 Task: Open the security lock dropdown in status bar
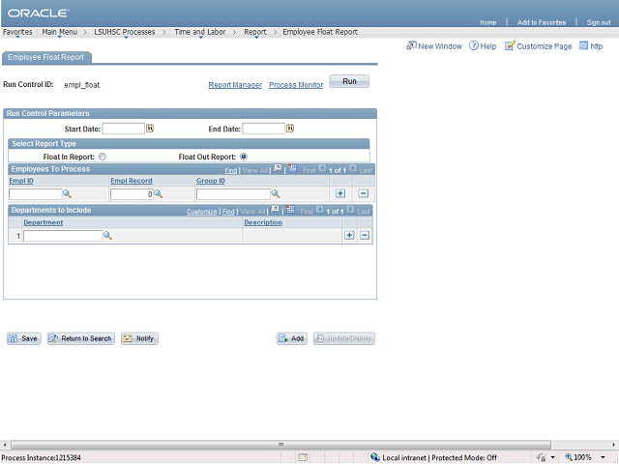pos(552,457)
